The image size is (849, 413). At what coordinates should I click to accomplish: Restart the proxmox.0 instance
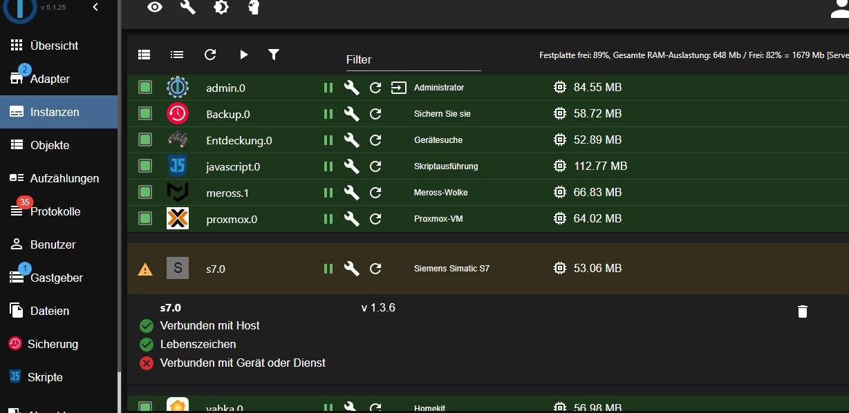click(375, 219)
